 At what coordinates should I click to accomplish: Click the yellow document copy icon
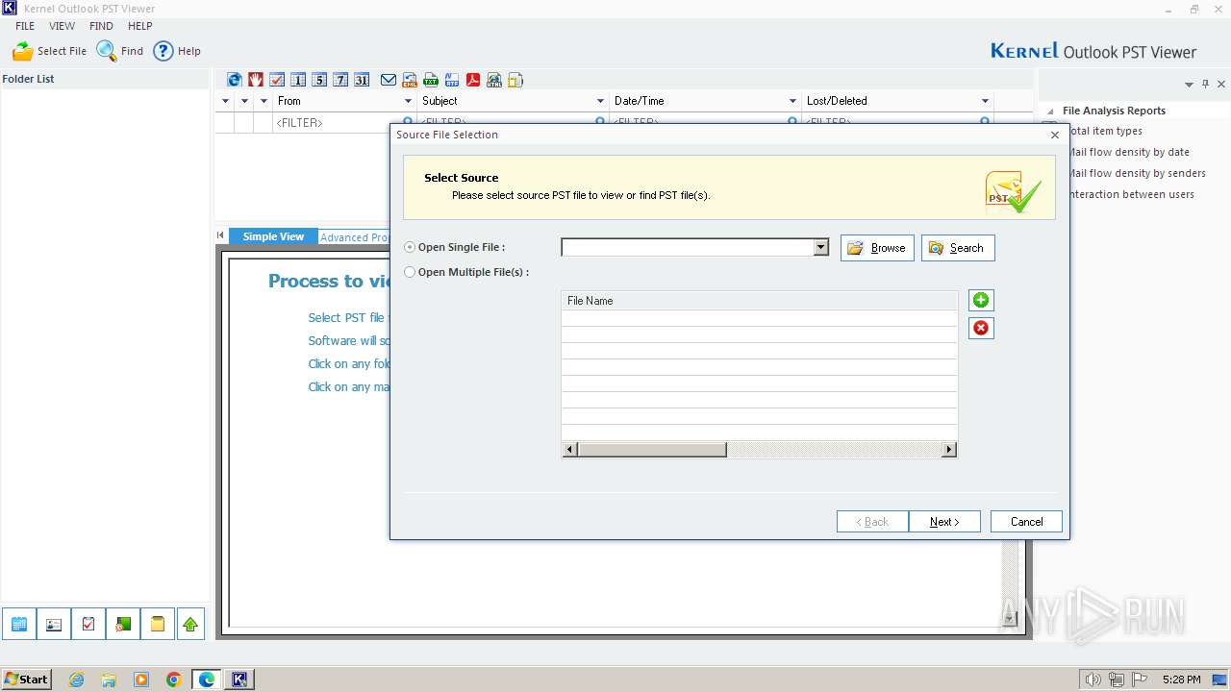515,80
